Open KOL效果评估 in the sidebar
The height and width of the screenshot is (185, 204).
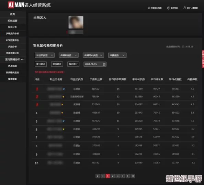click(x=12, y=40)
